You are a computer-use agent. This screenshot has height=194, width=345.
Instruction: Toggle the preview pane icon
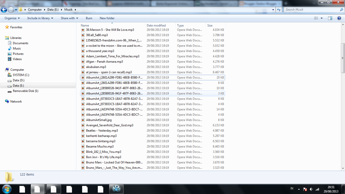pos(330,18)
